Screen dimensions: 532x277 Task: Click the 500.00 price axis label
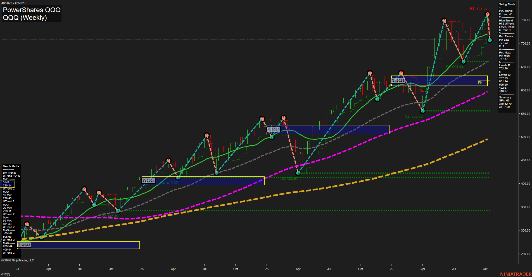tap(526, 137)
